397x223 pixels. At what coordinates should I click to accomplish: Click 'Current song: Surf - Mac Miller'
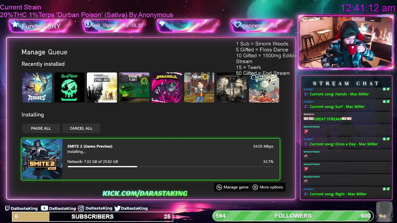click(337, 107)
